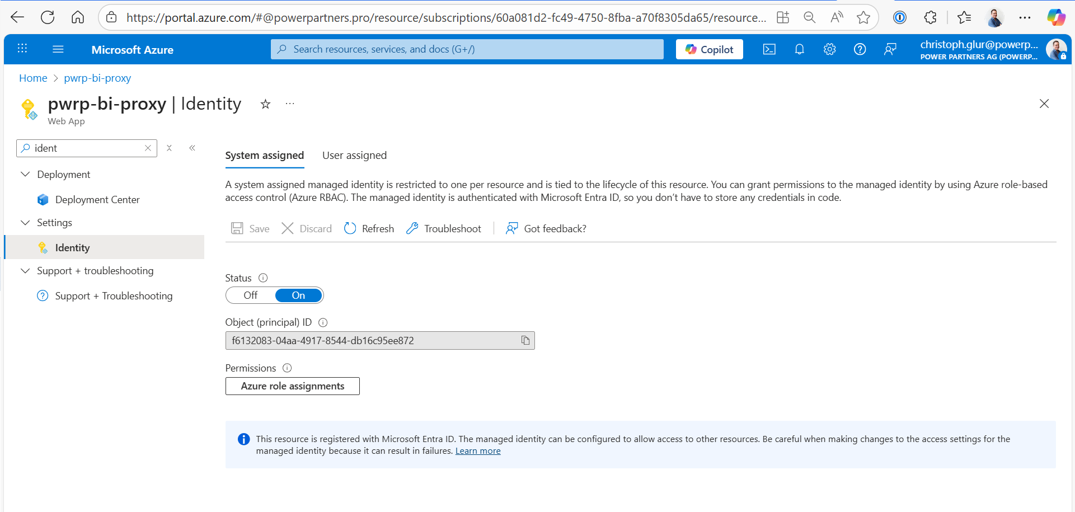Collapse the sidebar menu with double chevron
The image size is (1075, 512).
coord(192,148)
